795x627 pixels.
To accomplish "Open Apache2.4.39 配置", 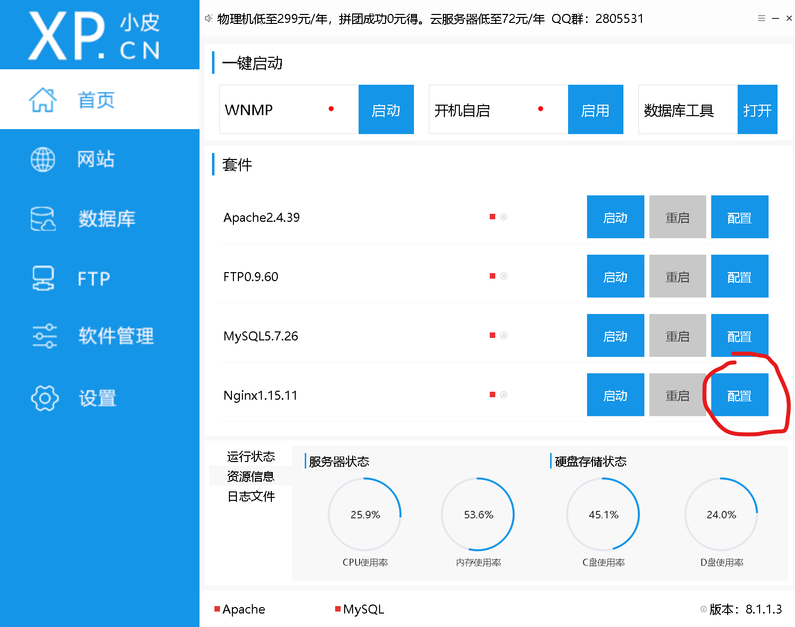I will point(740,217).
